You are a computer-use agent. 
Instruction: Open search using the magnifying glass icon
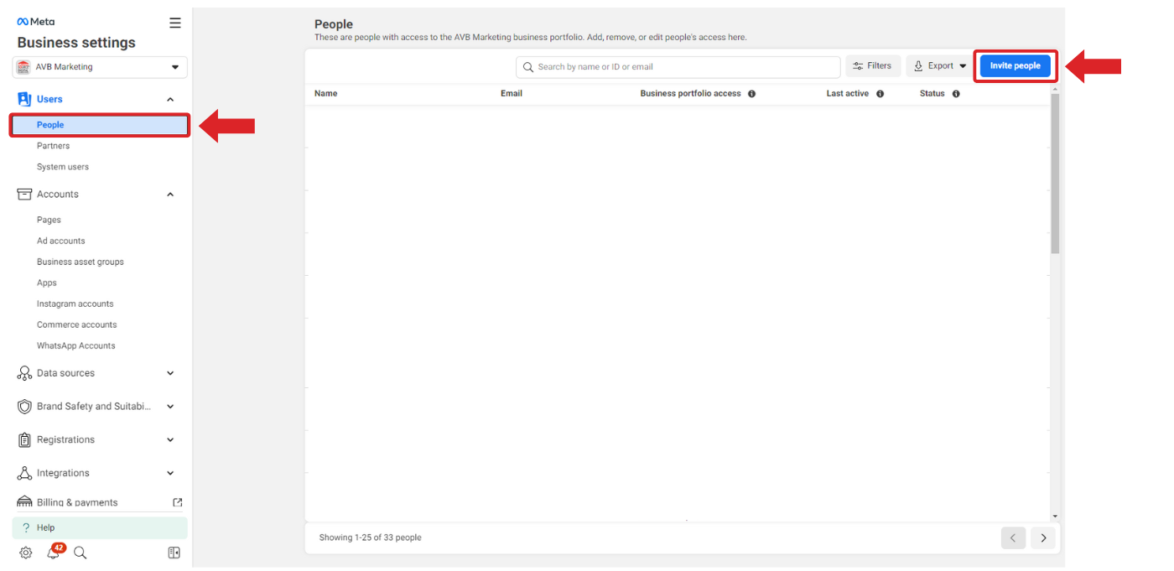pyautogui.click(x=81, y=553)
